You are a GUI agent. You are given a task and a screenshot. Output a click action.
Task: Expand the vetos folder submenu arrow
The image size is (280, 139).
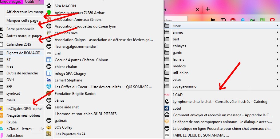[278, 80]
